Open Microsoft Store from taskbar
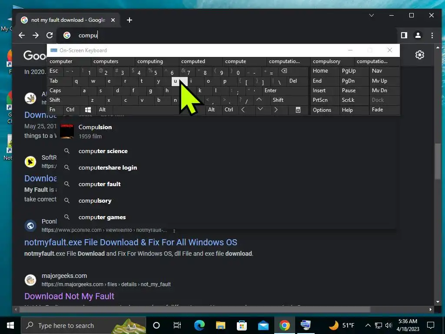Viewport: 445px width, 334px height. pyautogui.click(x=242, y=325)
